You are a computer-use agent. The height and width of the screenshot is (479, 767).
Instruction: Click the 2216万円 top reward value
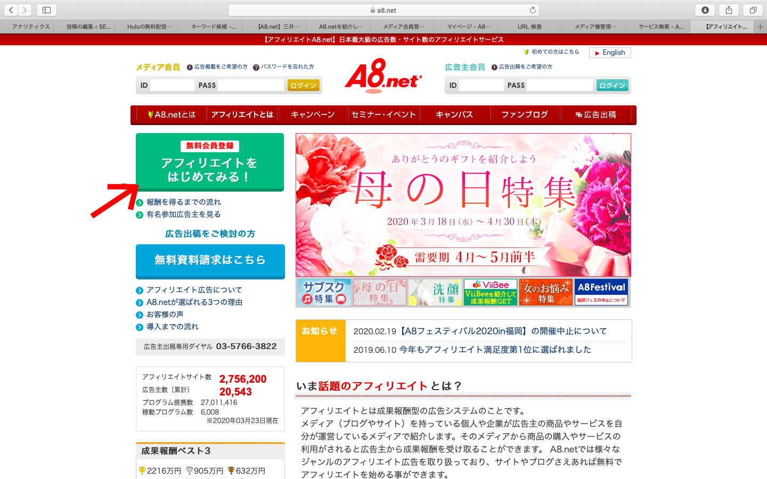tap(164, 471)
